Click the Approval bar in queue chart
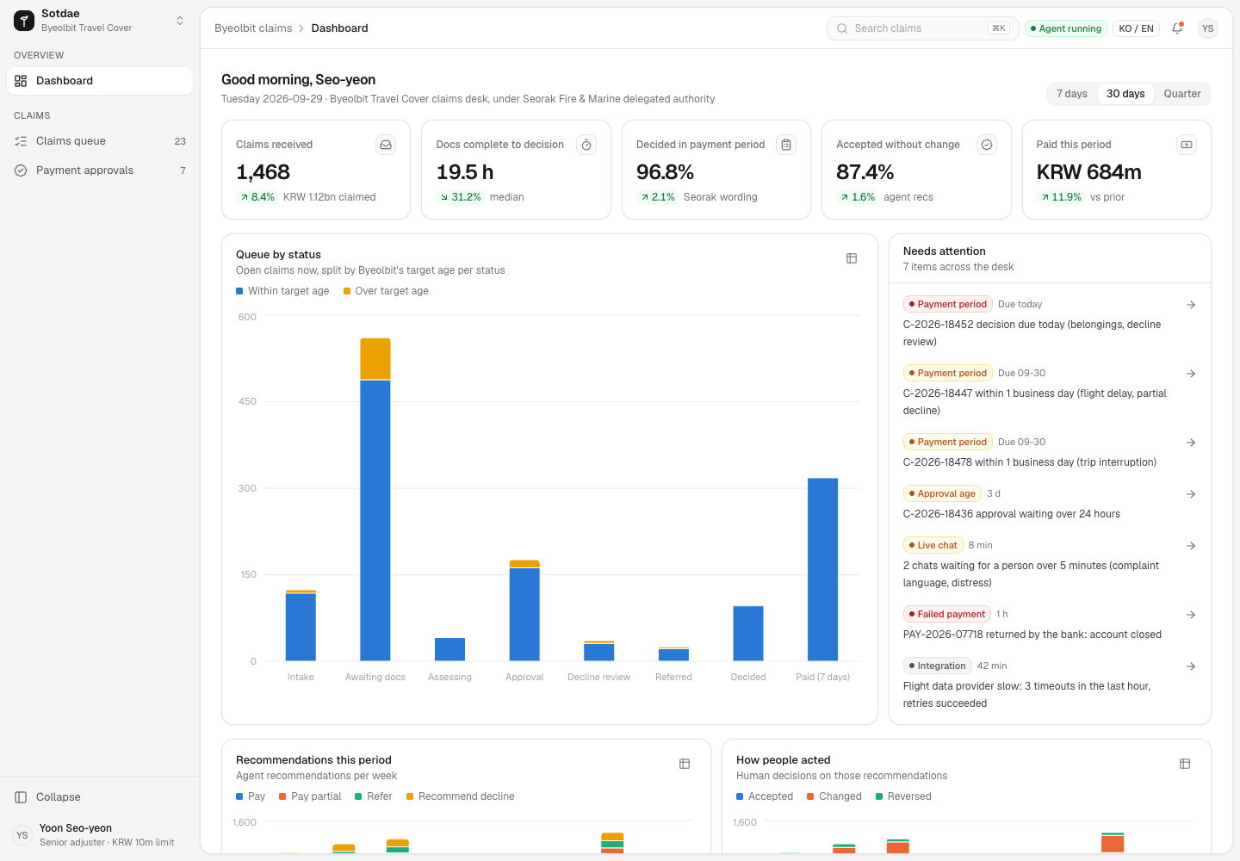The image size is (1240, 861). 524,610
